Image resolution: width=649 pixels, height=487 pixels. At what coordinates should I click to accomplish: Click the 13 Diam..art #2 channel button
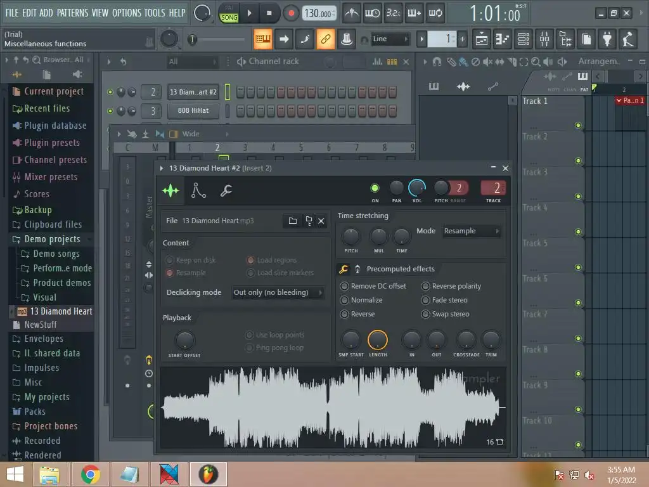[x=193, y=92]
